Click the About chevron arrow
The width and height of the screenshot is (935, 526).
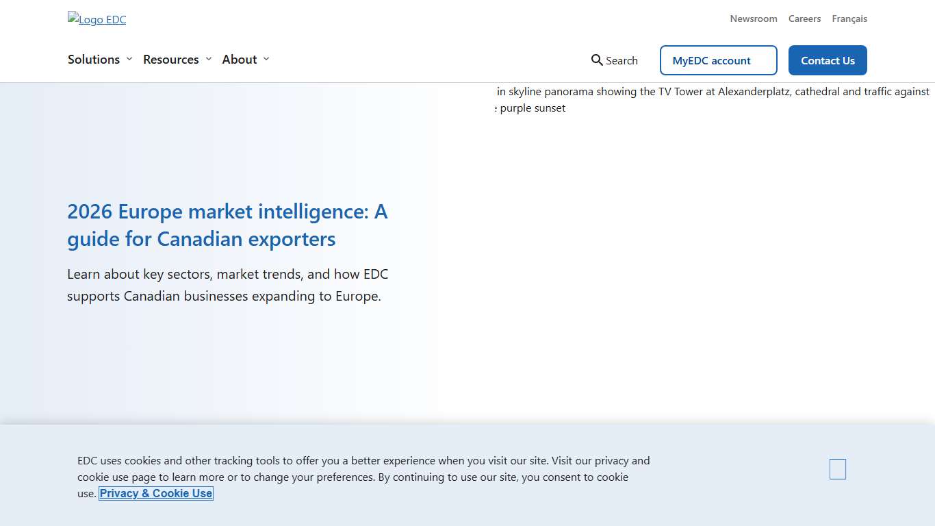(267, 60)
